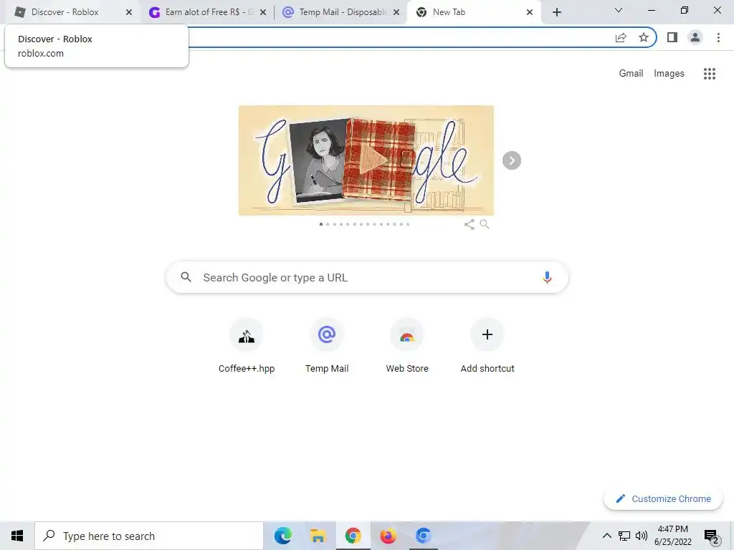Switch to Earn alot of Free R$ tab
This screenshot has width=734, height=550.
[208, 12]
